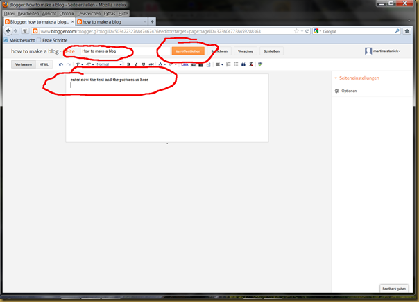The image size is (419, 302).
Task: Open the text background color picker
Action: click(x=172, y=64)
